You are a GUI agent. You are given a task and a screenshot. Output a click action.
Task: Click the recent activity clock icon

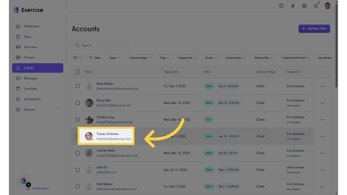tap(281, 6)
